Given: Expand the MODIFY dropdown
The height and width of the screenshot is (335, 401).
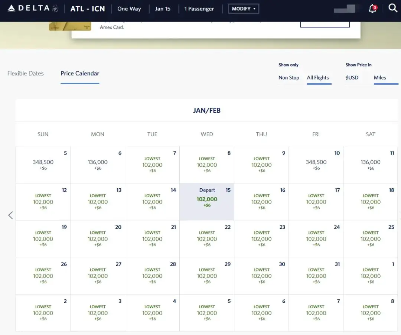Looking at the screenshot, I should 244,9.
